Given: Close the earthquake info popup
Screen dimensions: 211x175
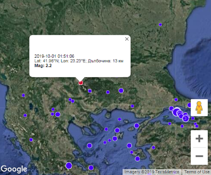Looking at the screenshot, I should click(127, 39).
